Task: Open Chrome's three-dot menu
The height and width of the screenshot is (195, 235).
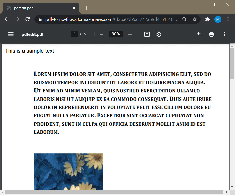Action: point(228,19)
